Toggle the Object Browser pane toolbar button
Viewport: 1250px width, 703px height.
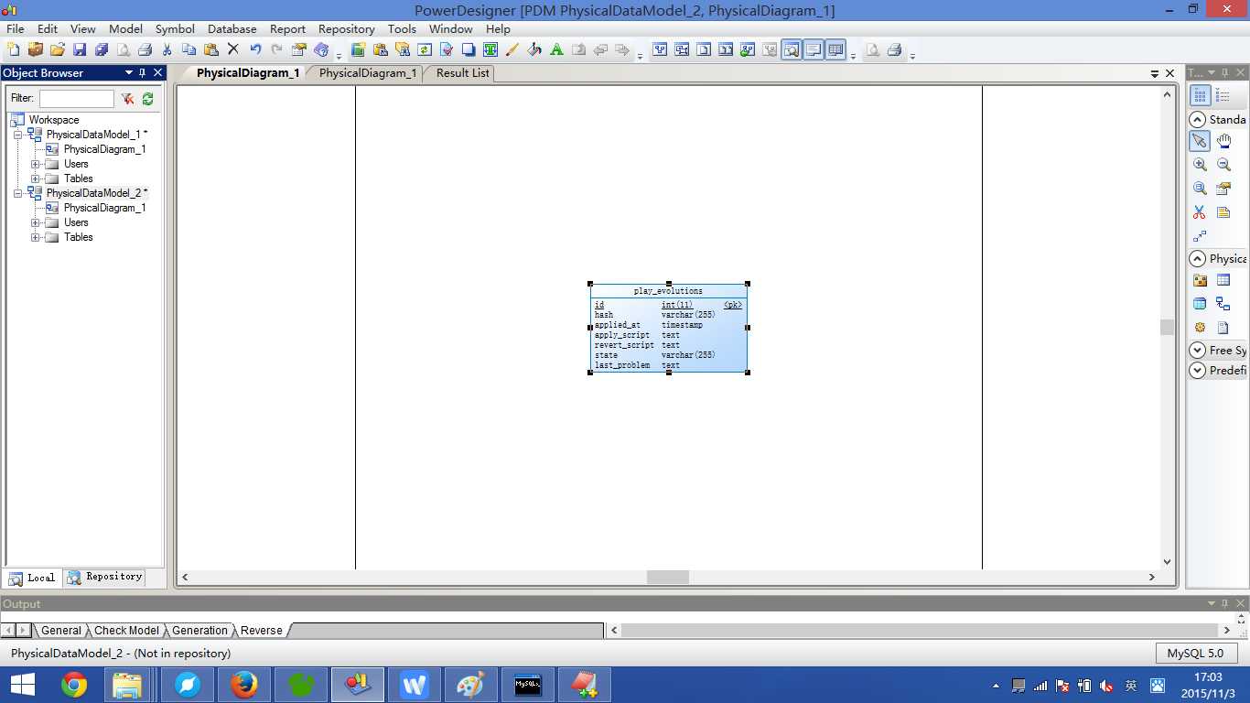click(792, 49)
